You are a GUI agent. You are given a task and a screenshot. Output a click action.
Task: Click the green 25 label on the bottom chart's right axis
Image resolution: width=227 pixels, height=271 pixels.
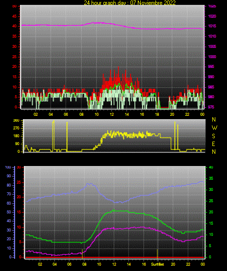coord(211,201)
